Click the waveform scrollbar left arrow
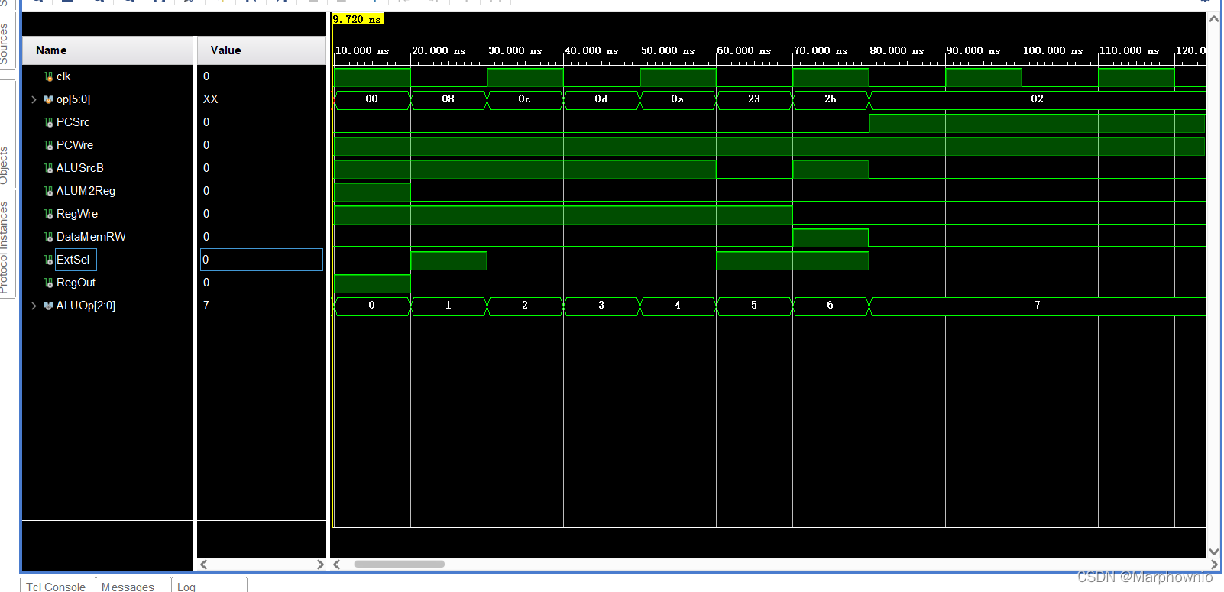The width and height of the screenshot is (1224, 592). (x=337, y=565)
